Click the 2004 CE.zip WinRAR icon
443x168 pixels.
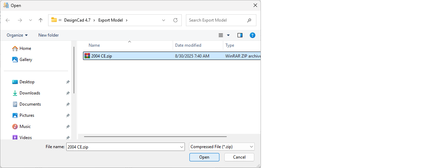(87, 56)
